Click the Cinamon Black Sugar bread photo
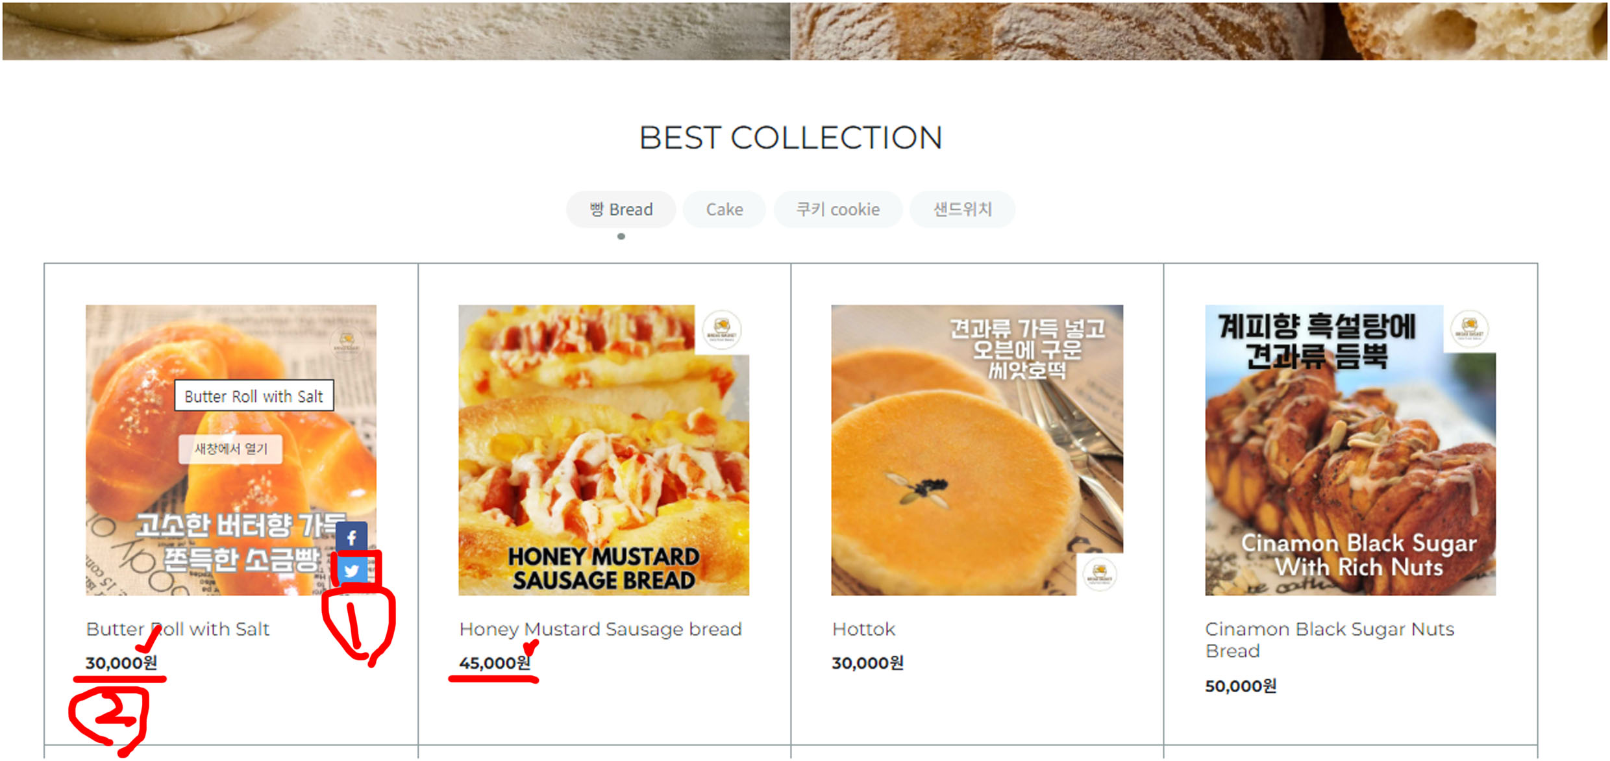Image resolution: width=1610 pixels, height=761 pixels. (x=1350, y=450)
